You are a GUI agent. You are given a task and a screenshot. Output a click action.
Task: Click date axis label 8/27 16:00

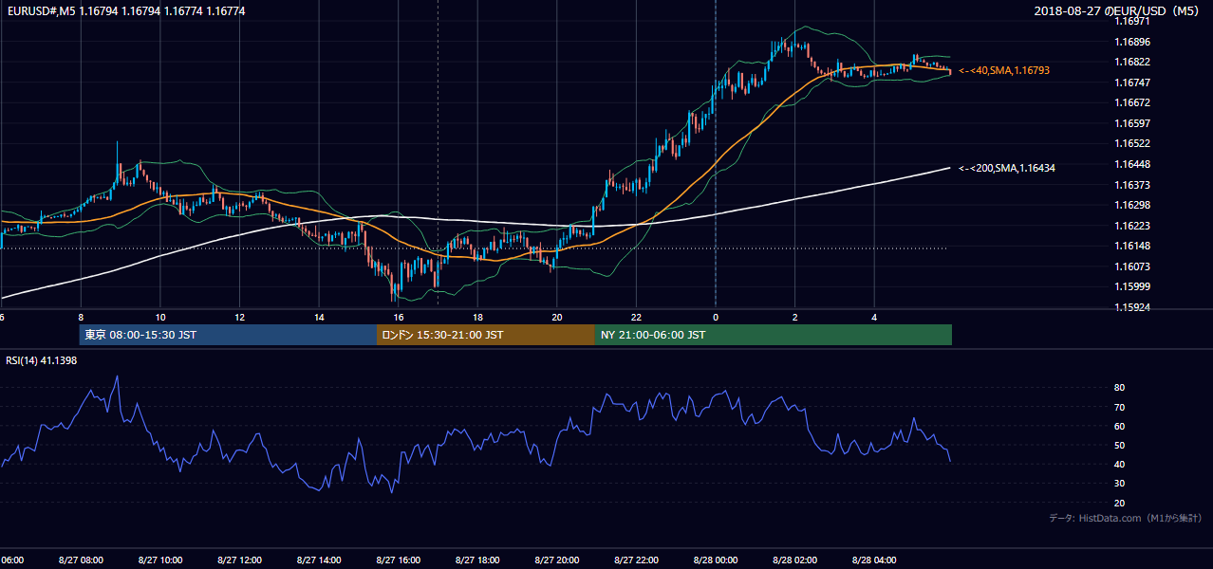click(x=398, y=560)
